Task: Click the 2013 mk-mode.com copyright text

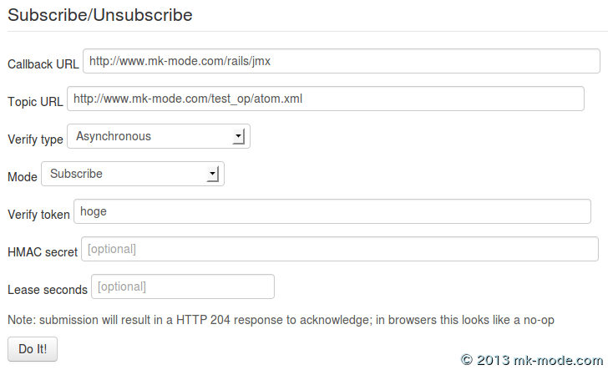Action: click(x=531, y=359)
